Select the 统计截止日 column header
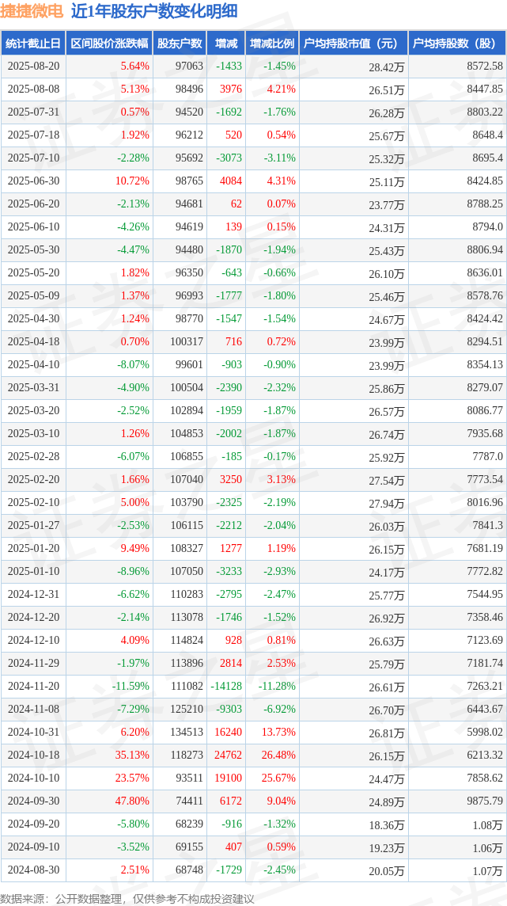 [33, 43]
